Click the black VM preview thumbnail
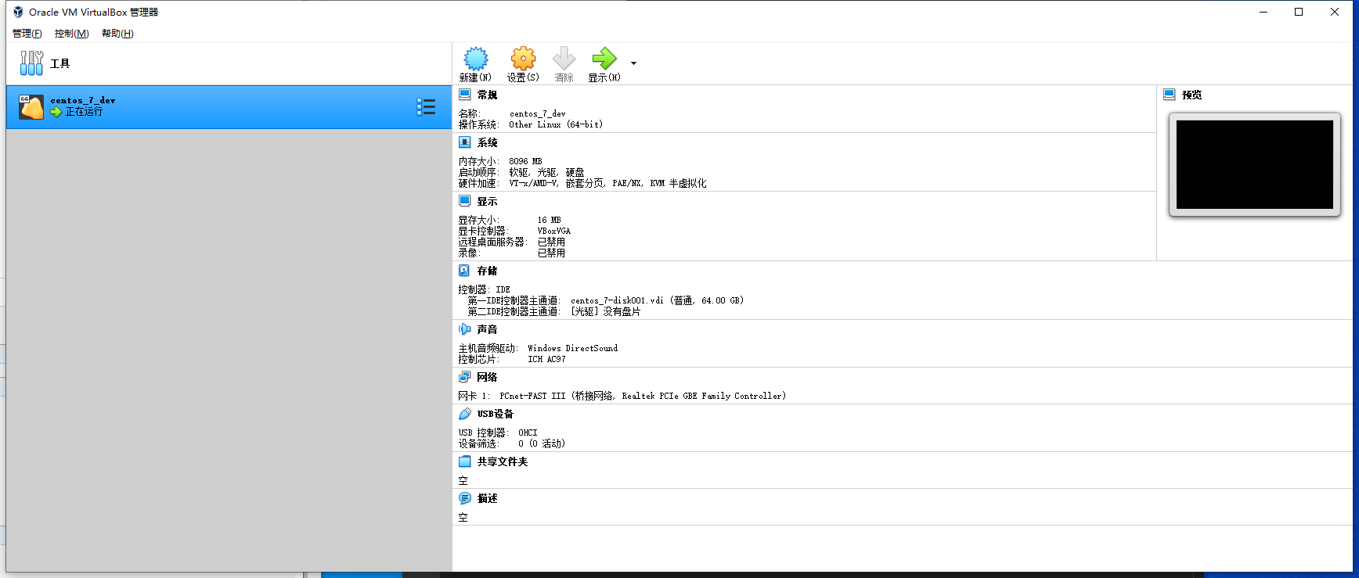This screenshot has height=578, width=1359. (1254, 164)
